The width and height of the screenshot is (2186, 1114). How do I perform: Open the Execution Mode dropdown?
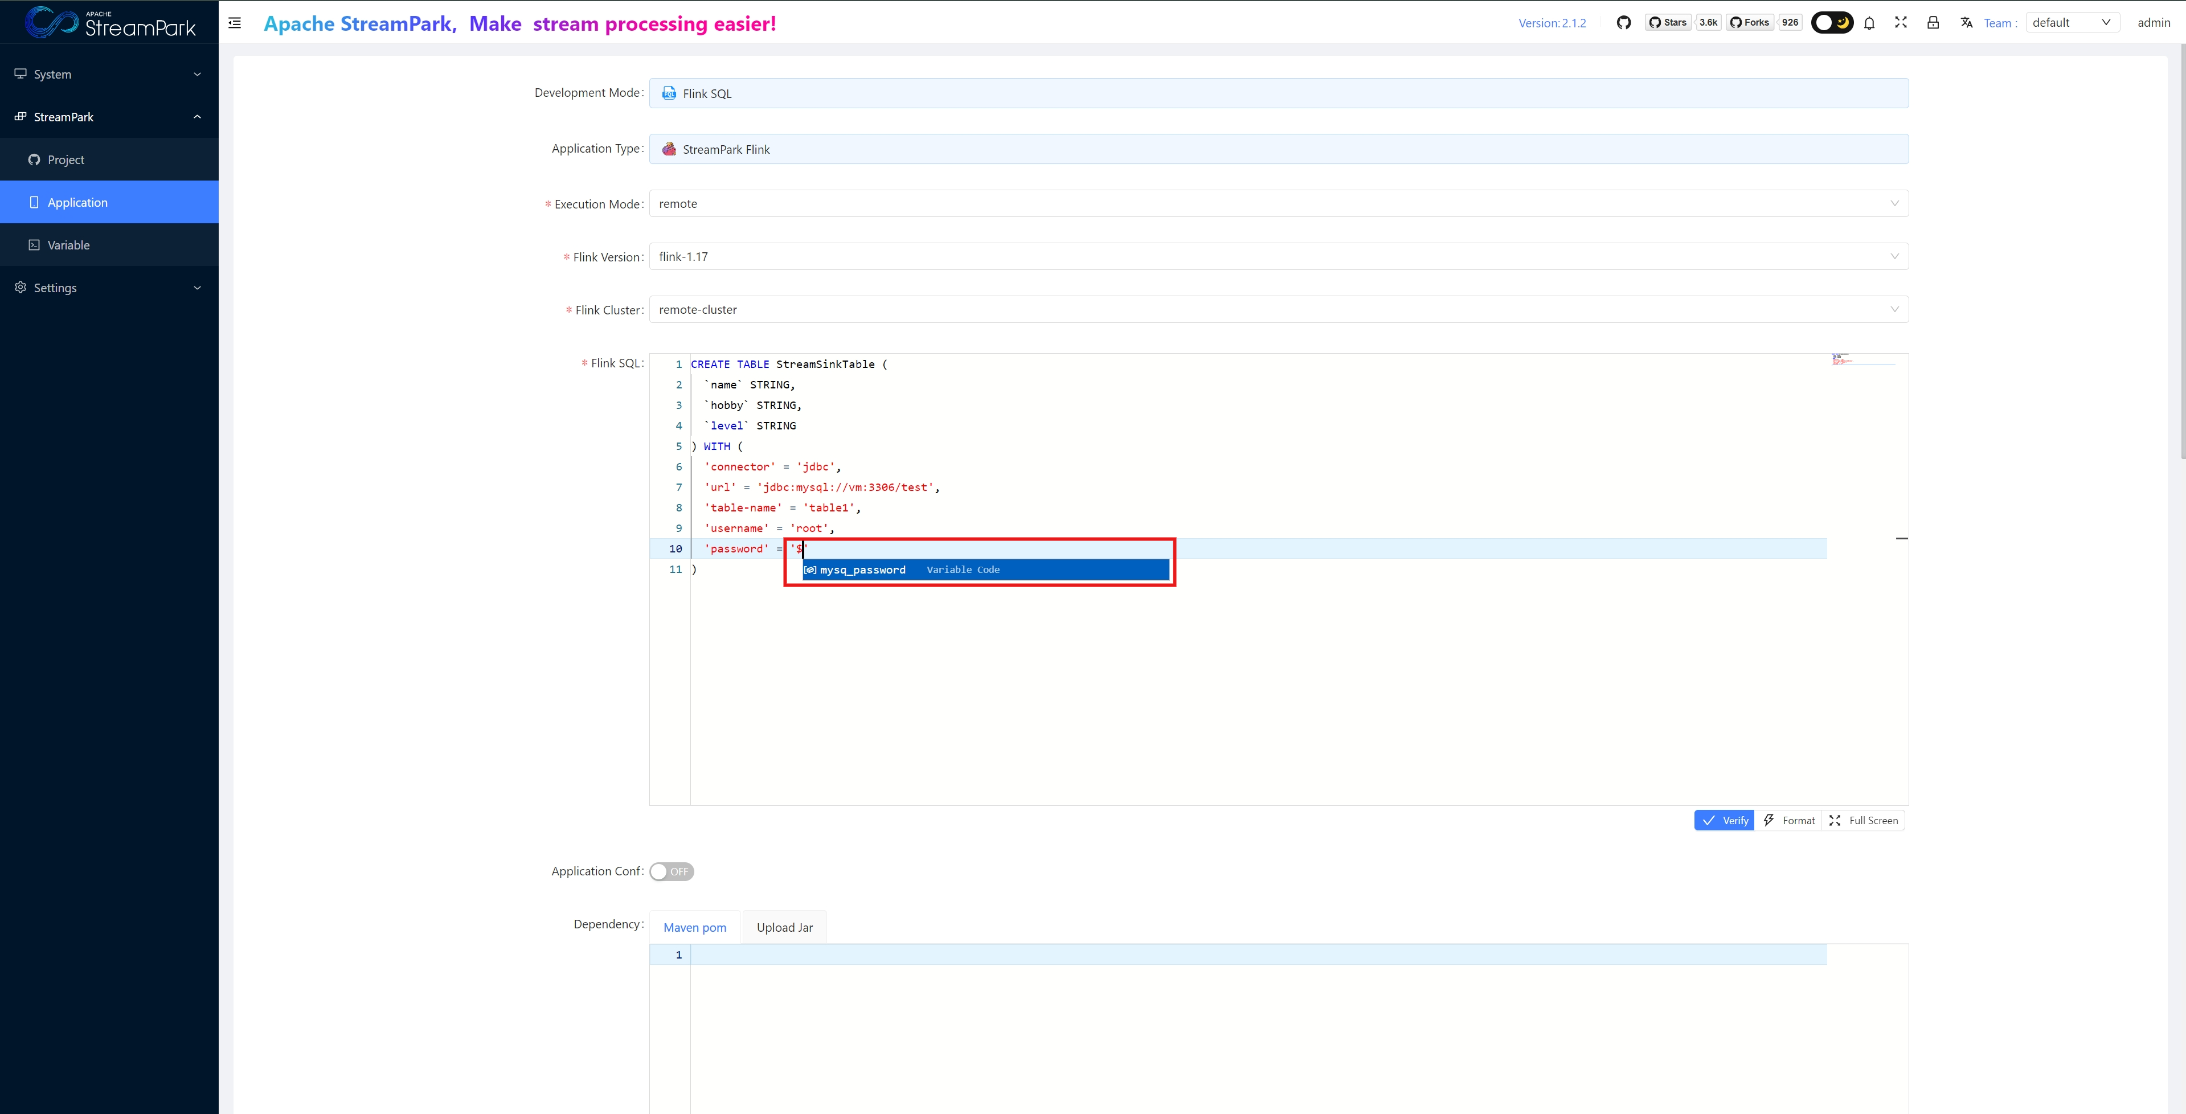[1278, 204]
